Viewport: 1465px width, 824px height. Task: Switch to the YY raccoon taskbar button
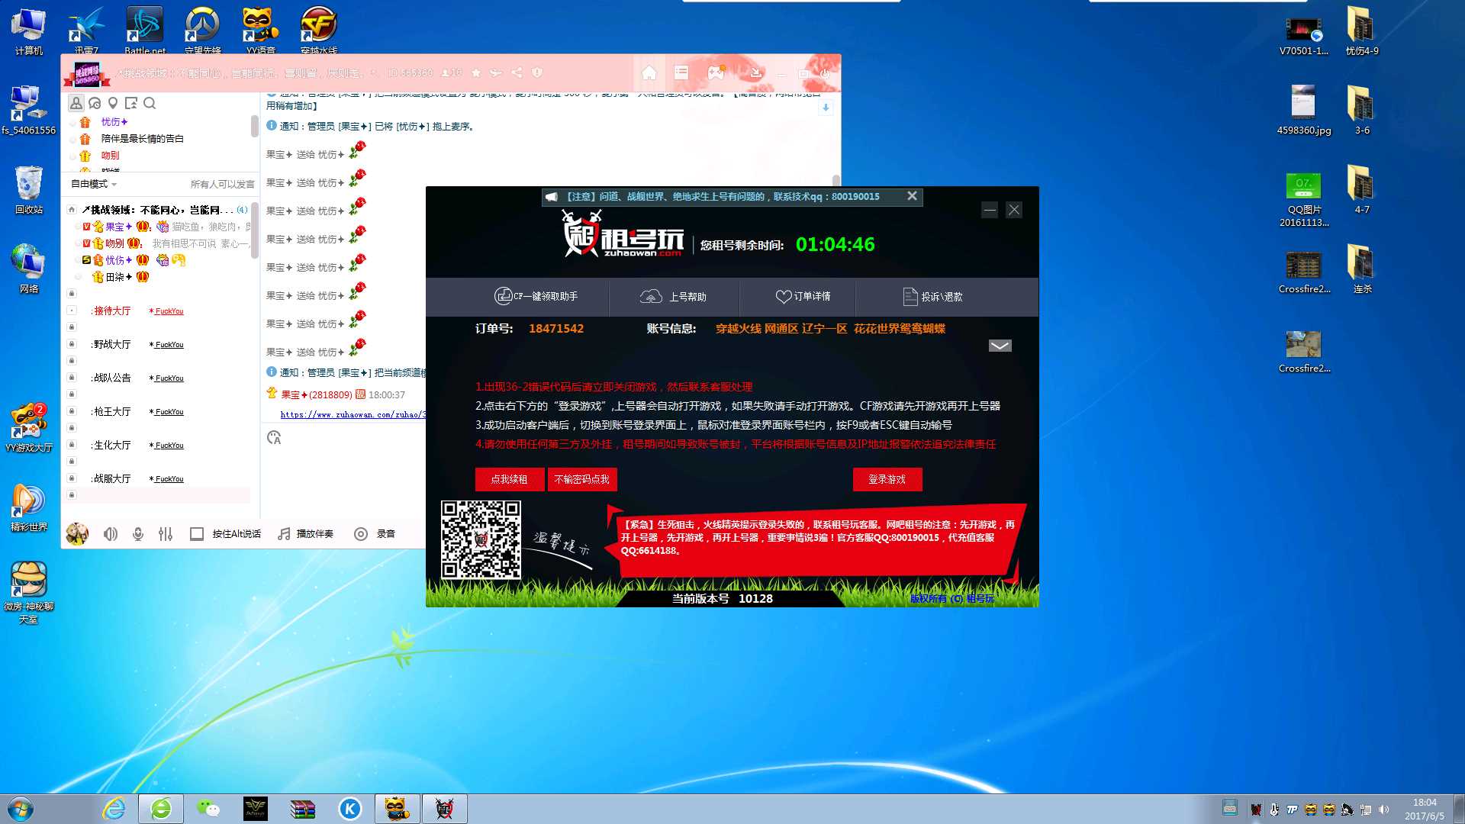pyautogui.click(x=397, y=809)
